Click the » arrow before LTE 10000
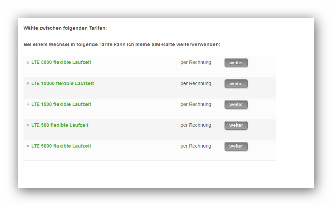332x206 pixels. click(x=28, y=84)
